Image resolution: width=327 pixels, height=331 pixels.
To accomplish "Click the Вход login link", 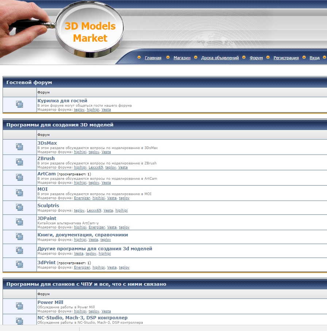I will [x=314, y=58].
